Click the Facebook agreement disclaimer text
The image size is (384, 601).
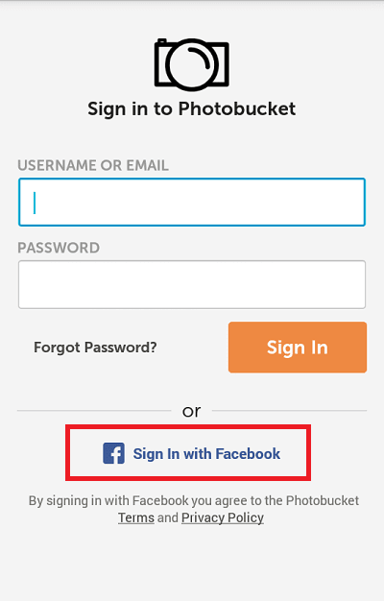click(194, 509)
